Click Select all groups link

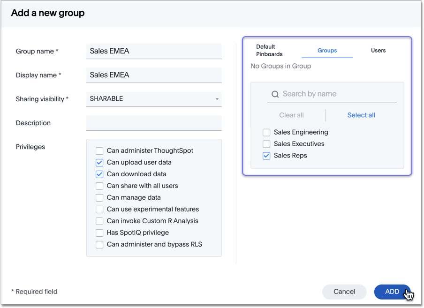pos(361,115)
